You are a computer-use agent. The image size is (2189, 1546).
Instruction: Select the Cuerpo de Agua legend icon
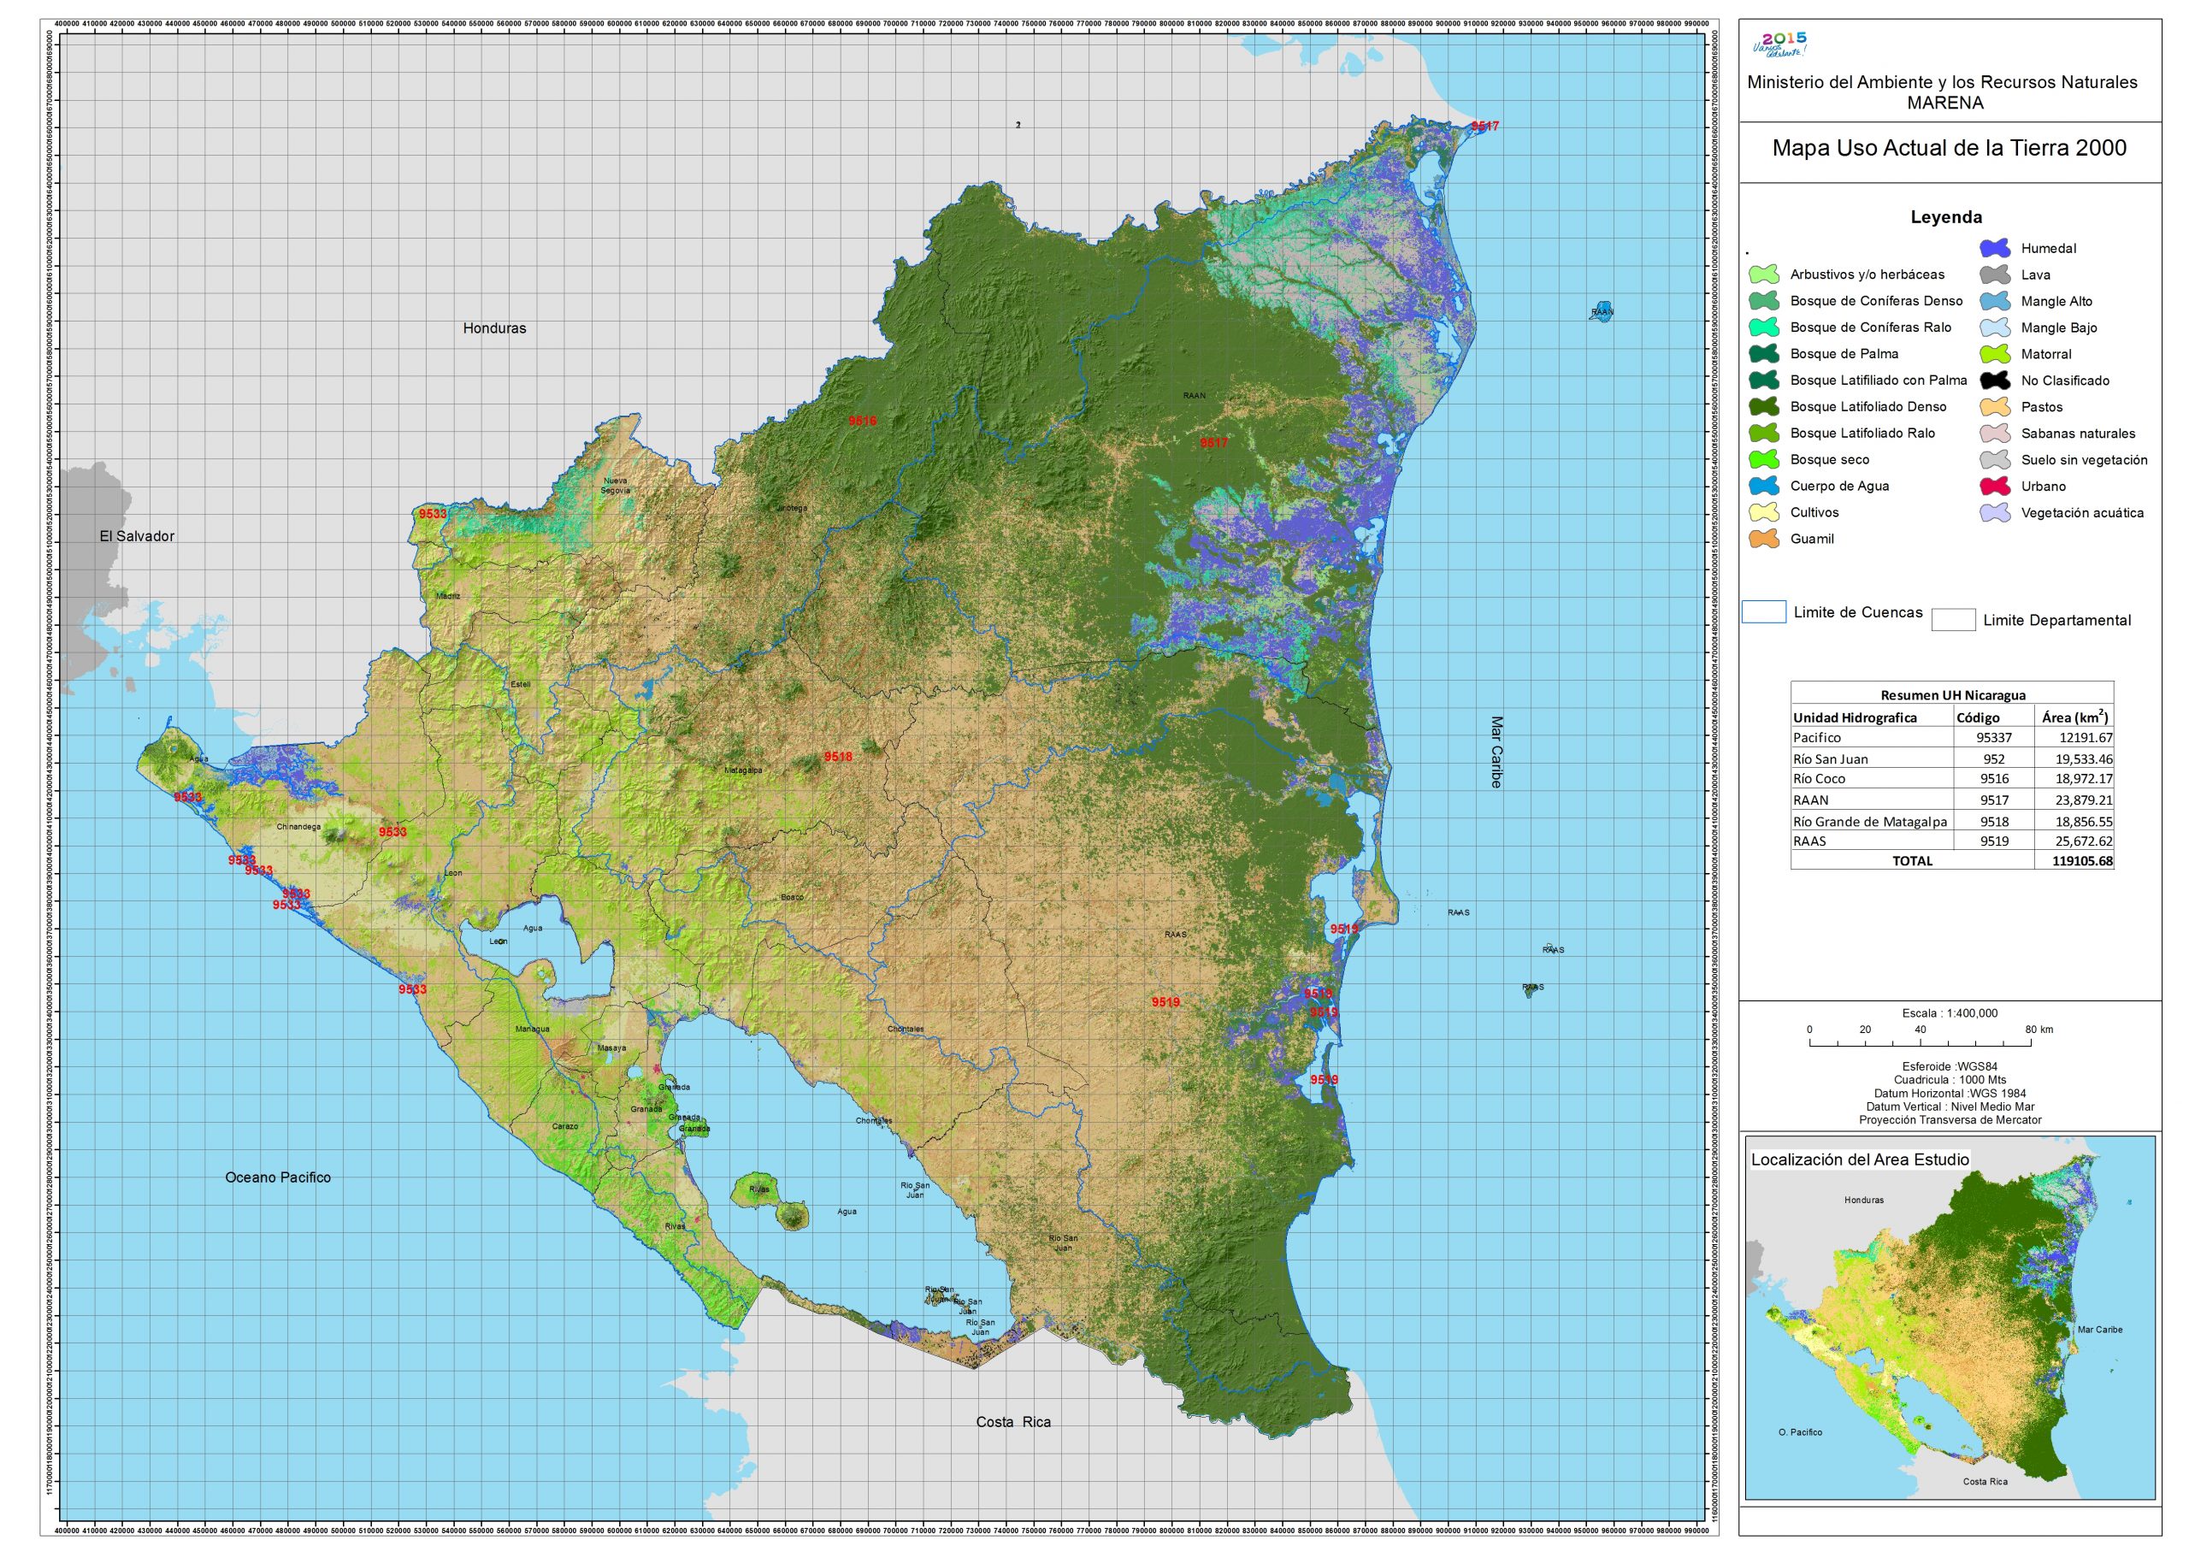tap(1764, 486)
